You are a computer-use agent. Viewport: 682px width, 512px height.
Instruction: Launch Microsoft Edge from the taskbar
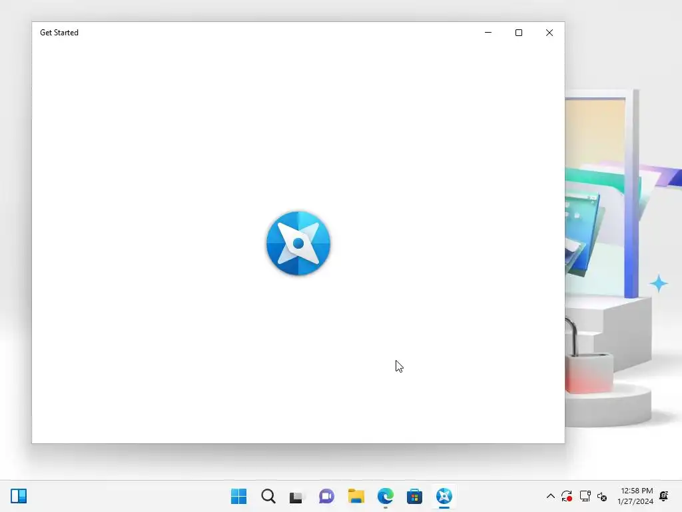386,496
